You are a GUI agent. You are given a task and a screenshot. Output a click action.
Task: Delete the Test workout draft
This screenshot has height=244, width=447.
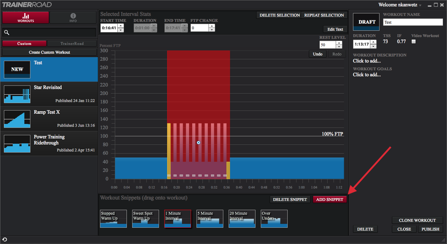365,229
